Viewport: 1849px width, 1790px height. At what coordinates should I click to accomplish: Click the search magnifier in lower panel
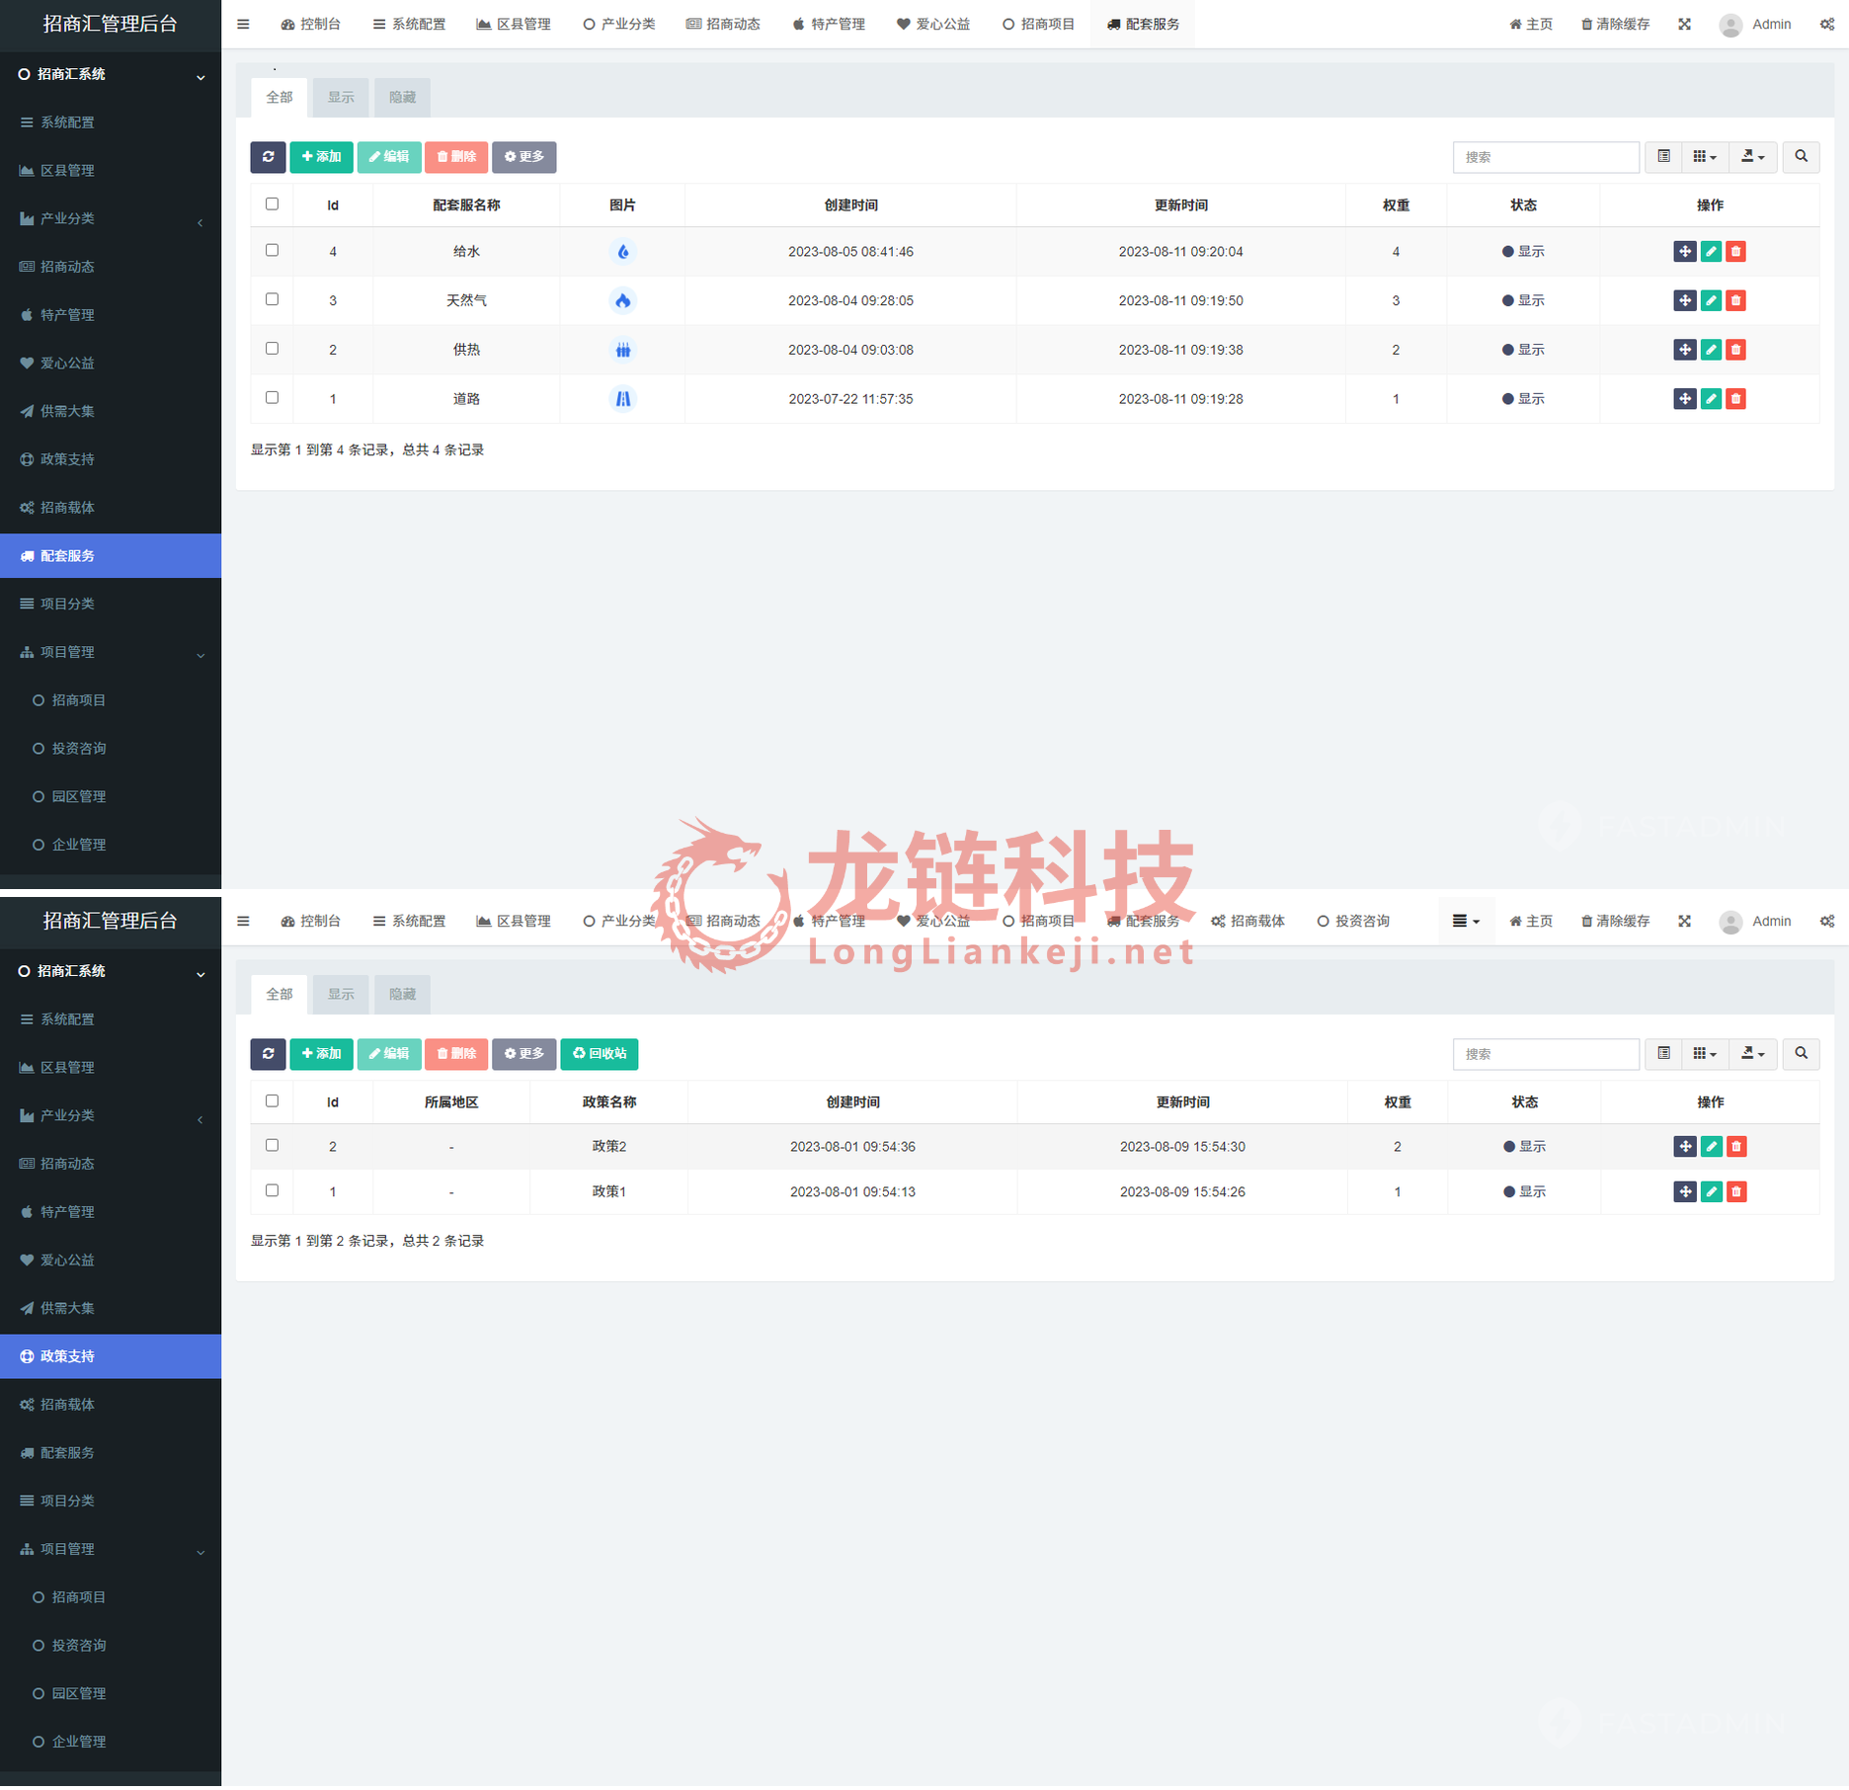pyautogui.click(x=1802, y=1053)
